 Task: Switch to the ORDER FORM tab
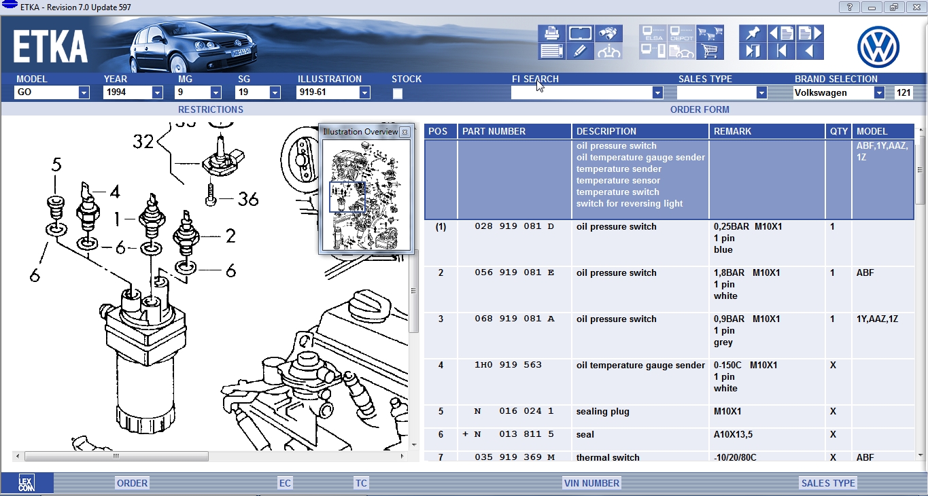699,109
